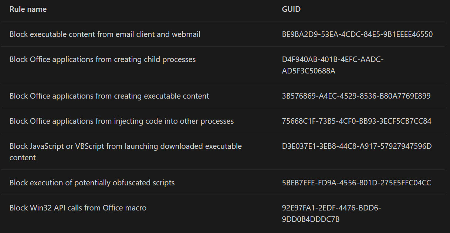The height and width of the screenshot is (233, 450).
Task: Click the GUID starting with 75668C1F
Action: pyautogui.click(x=356, y=121)
